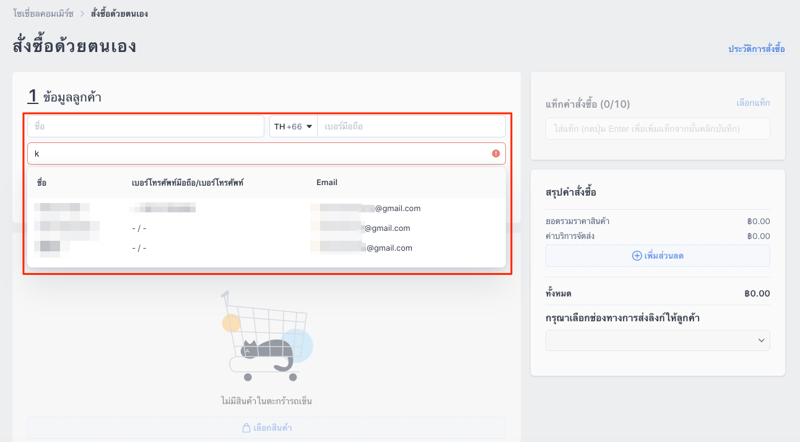Viewport: 800px width, 442px height.
Task: Click the สั่งซื้อด้วยตนเอง breadcrumb text
Action: point(119,14)
